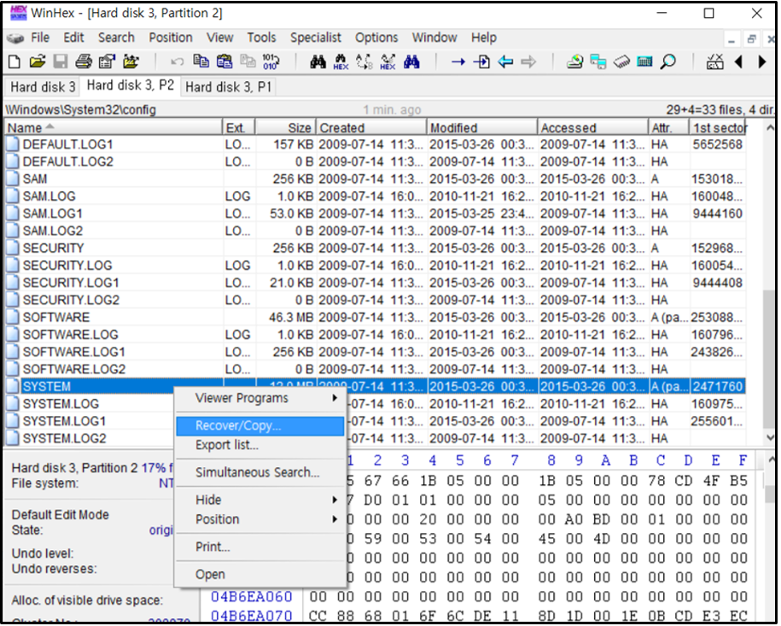Click the Modify data 101/010 icon
This screenshot has width=781, height=626.
pos(271,61)
